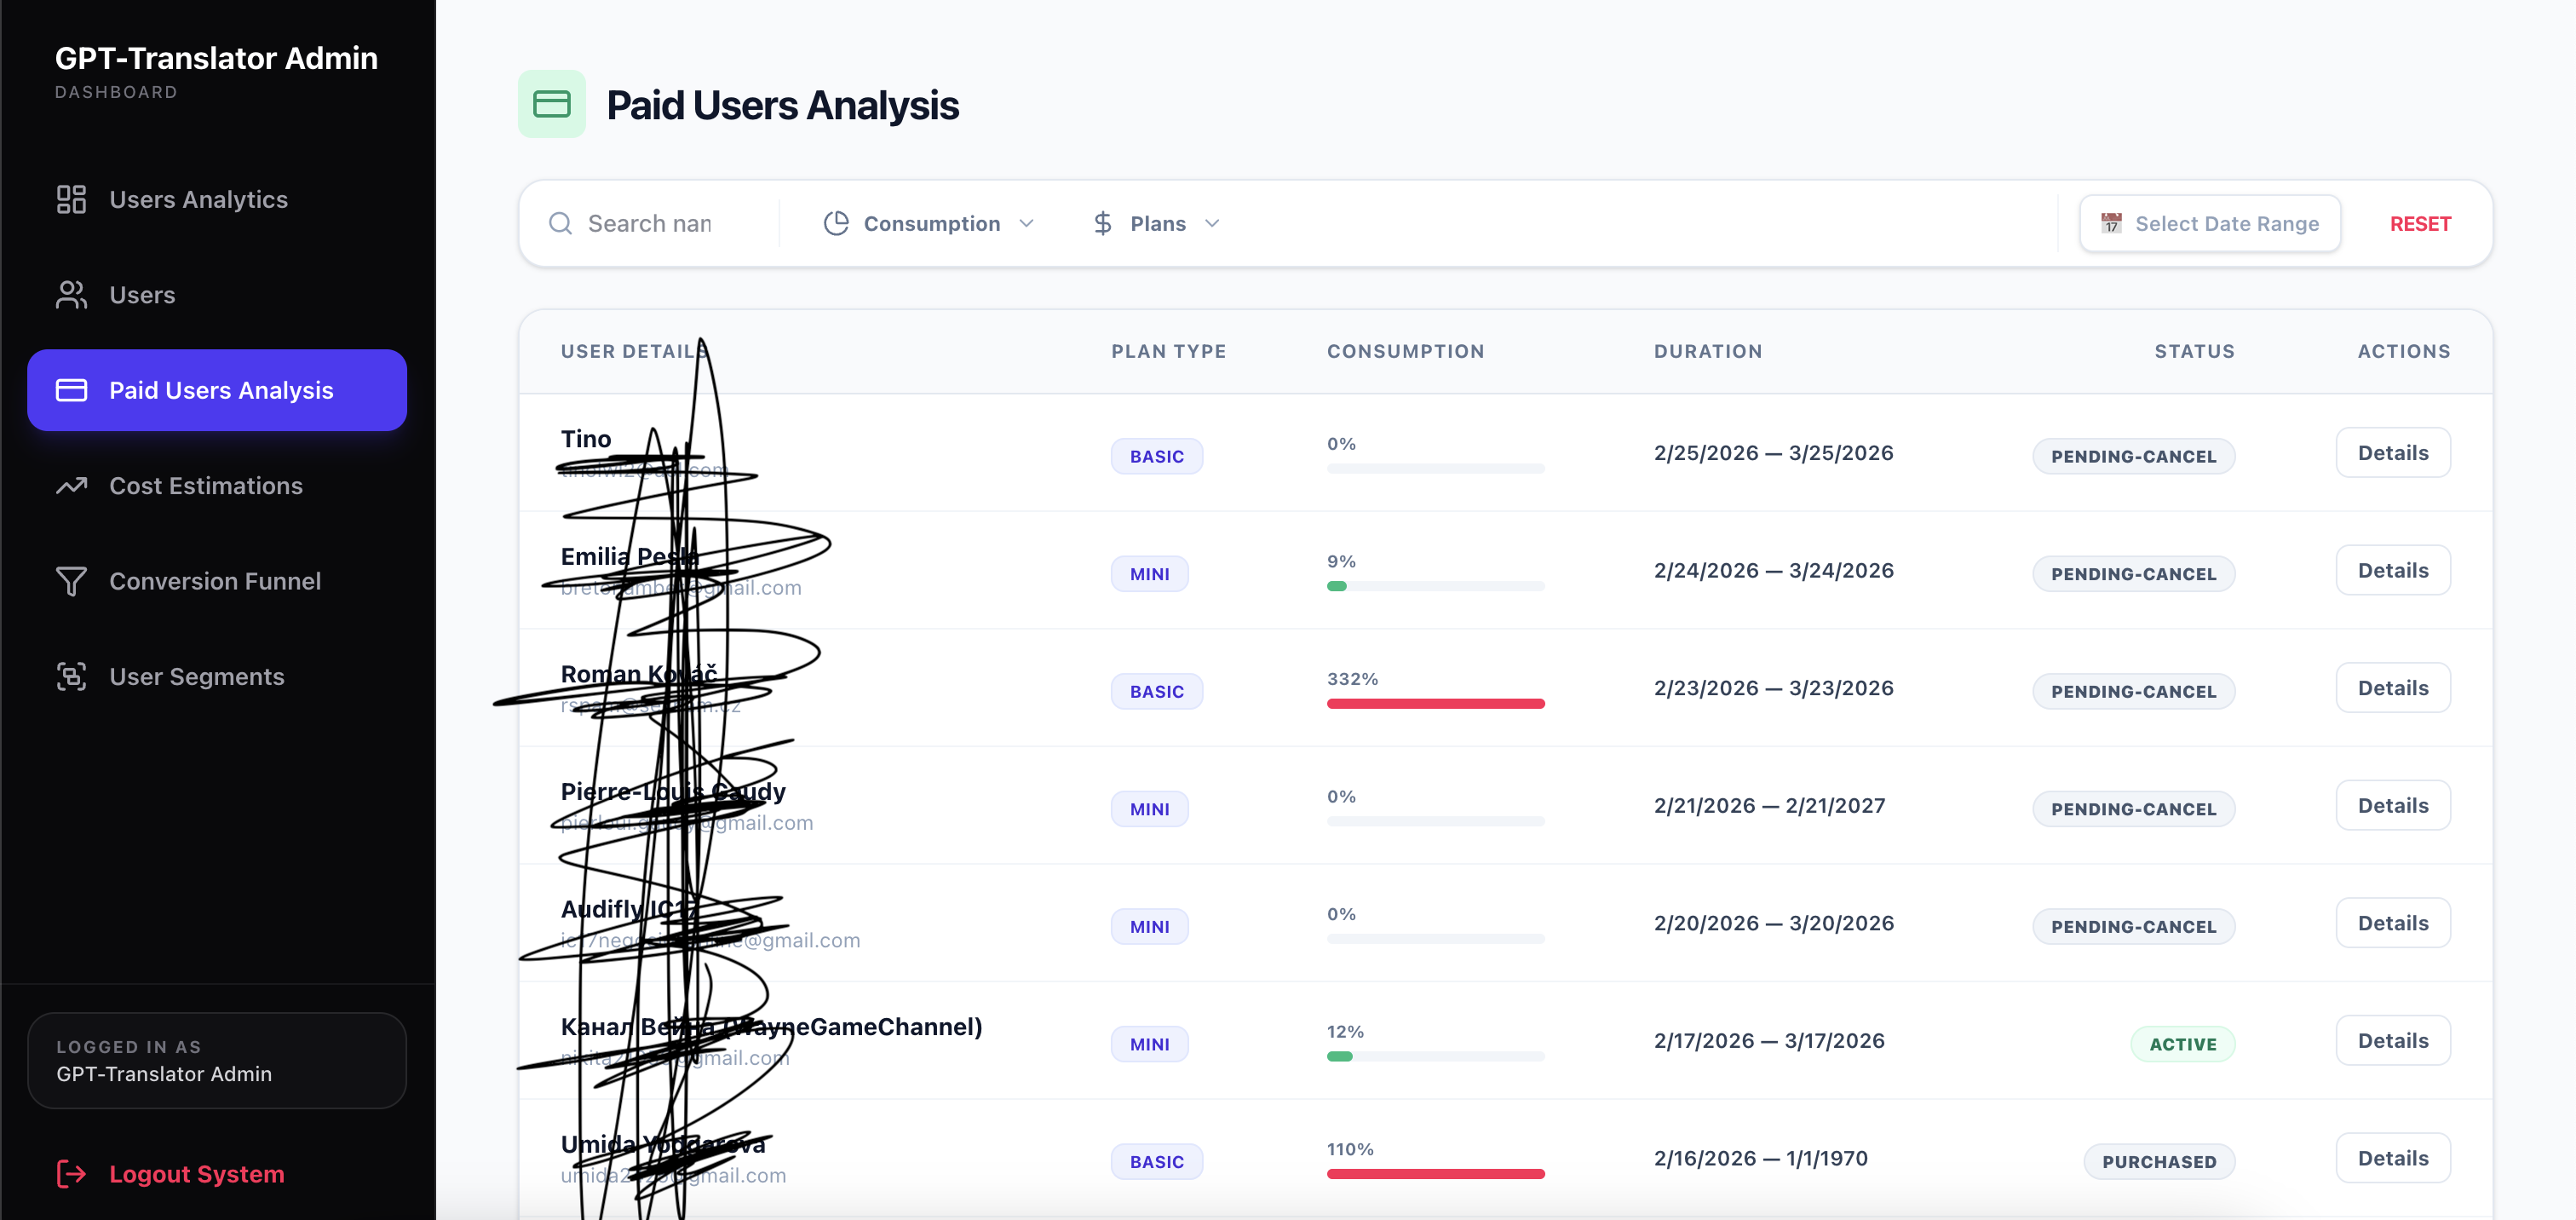
Task: Click the 332% red consumption bar
Action: coord(1435,704)
